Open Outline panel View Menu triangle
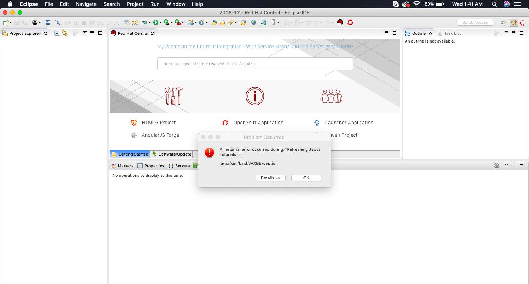 tap(506, 33)
